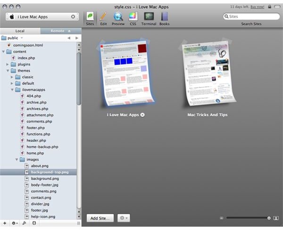
Task: Collapse the images folder
Action: pos(17,159)
